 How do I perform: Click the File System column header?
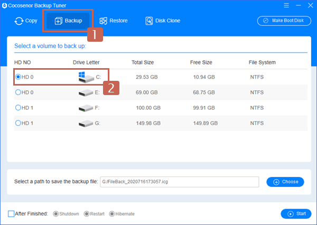262,62
